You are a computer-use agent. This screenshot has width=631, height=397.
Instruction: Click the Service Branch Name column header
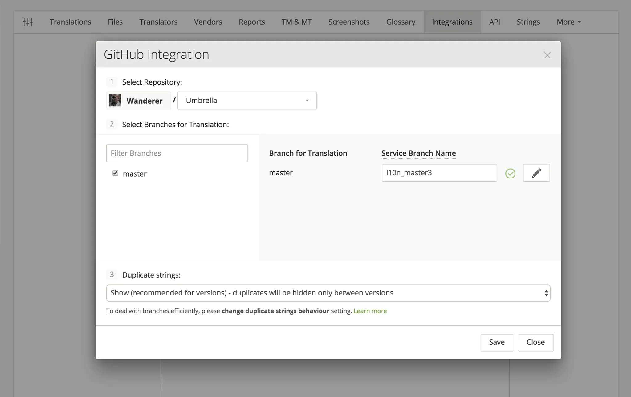418,153
